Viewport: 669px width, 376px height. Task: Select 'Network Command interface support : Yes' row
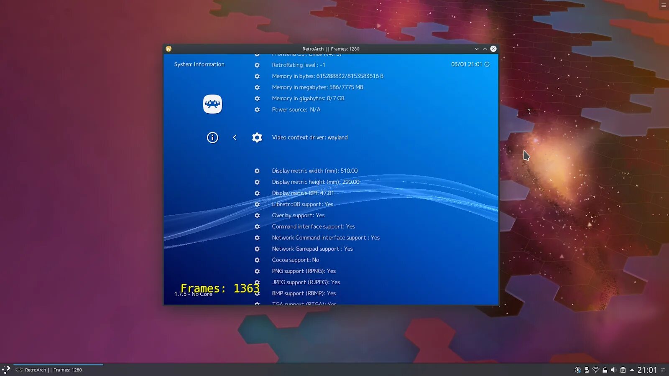[x=326, y=238]
